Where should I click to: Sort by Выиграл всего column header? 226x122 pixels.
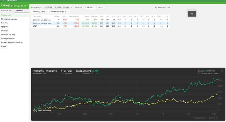tap(74, 16)
